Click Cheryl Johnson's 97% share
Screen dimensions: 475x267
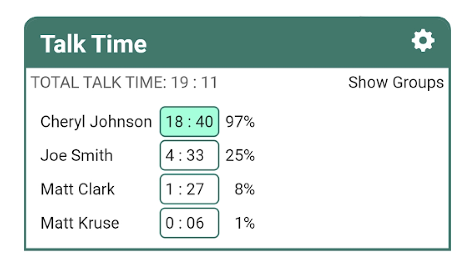(x=240, y=122)
